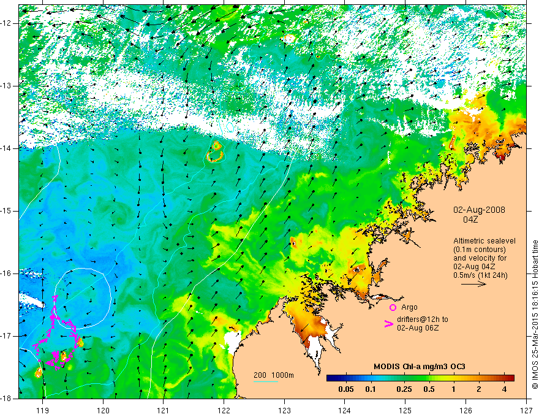
Task: Click the color bar tick label '2'
Action: (x=479, y=389)
